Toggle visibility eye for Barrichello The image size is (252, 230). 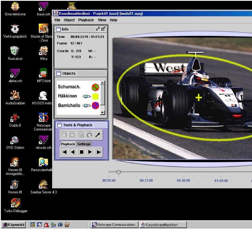click(x=86, y=106)
